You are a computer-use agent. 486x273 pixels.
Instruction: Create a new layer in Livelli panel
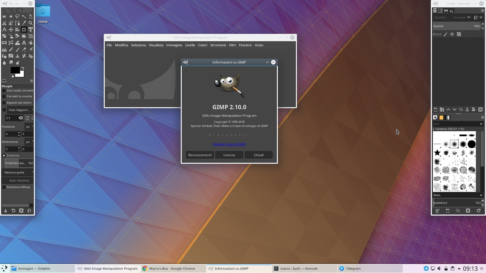pyautogui.click(x=435, y=110)
